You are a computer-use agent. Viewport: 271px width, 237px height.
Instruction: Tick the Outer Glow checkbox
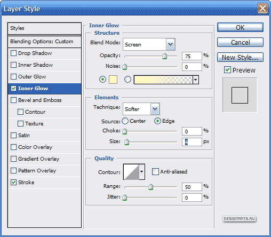pyautogui.click(x=13, y=77)
